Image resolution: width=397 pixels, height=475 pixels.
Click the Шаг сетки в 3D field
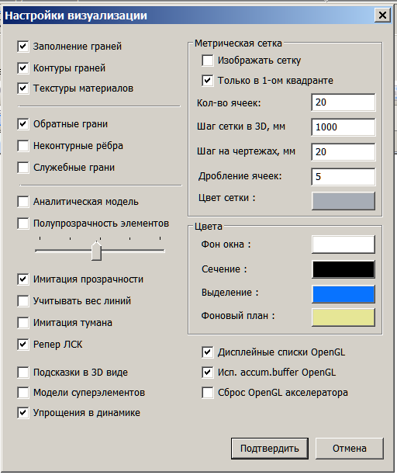tap(343, 127)
